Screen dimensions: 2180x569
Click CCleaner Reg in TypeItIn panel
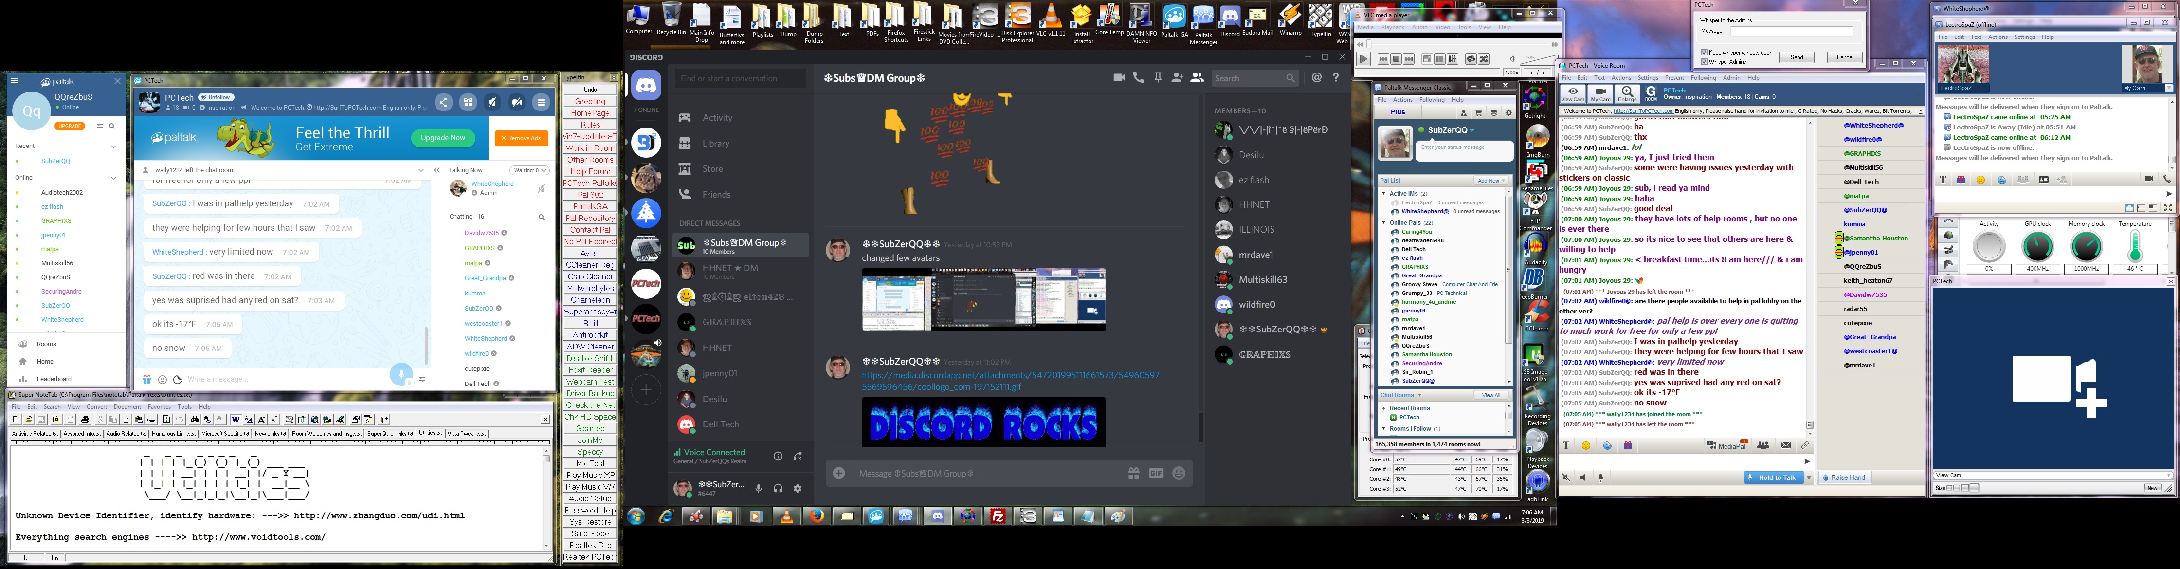pyautogui.click(x=590, y=265)
